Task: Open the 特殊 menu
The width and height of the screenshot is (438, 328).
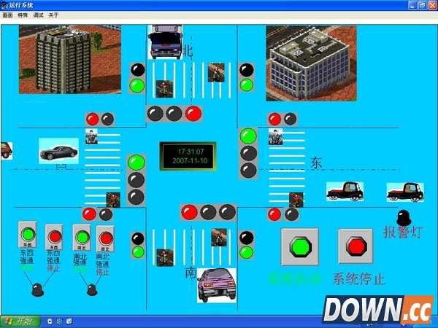Action: pyautogui.click(x=23, y=15)
